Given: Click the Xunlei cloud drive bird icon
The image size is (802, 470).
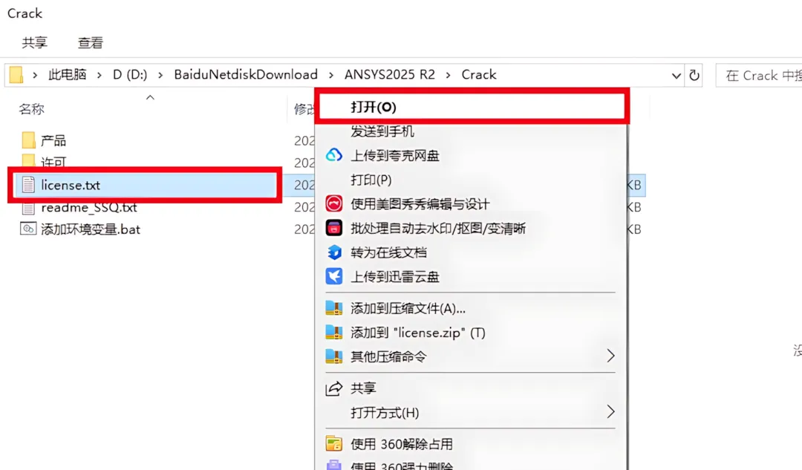Looking at the screenshot, I should coord(334,276).
